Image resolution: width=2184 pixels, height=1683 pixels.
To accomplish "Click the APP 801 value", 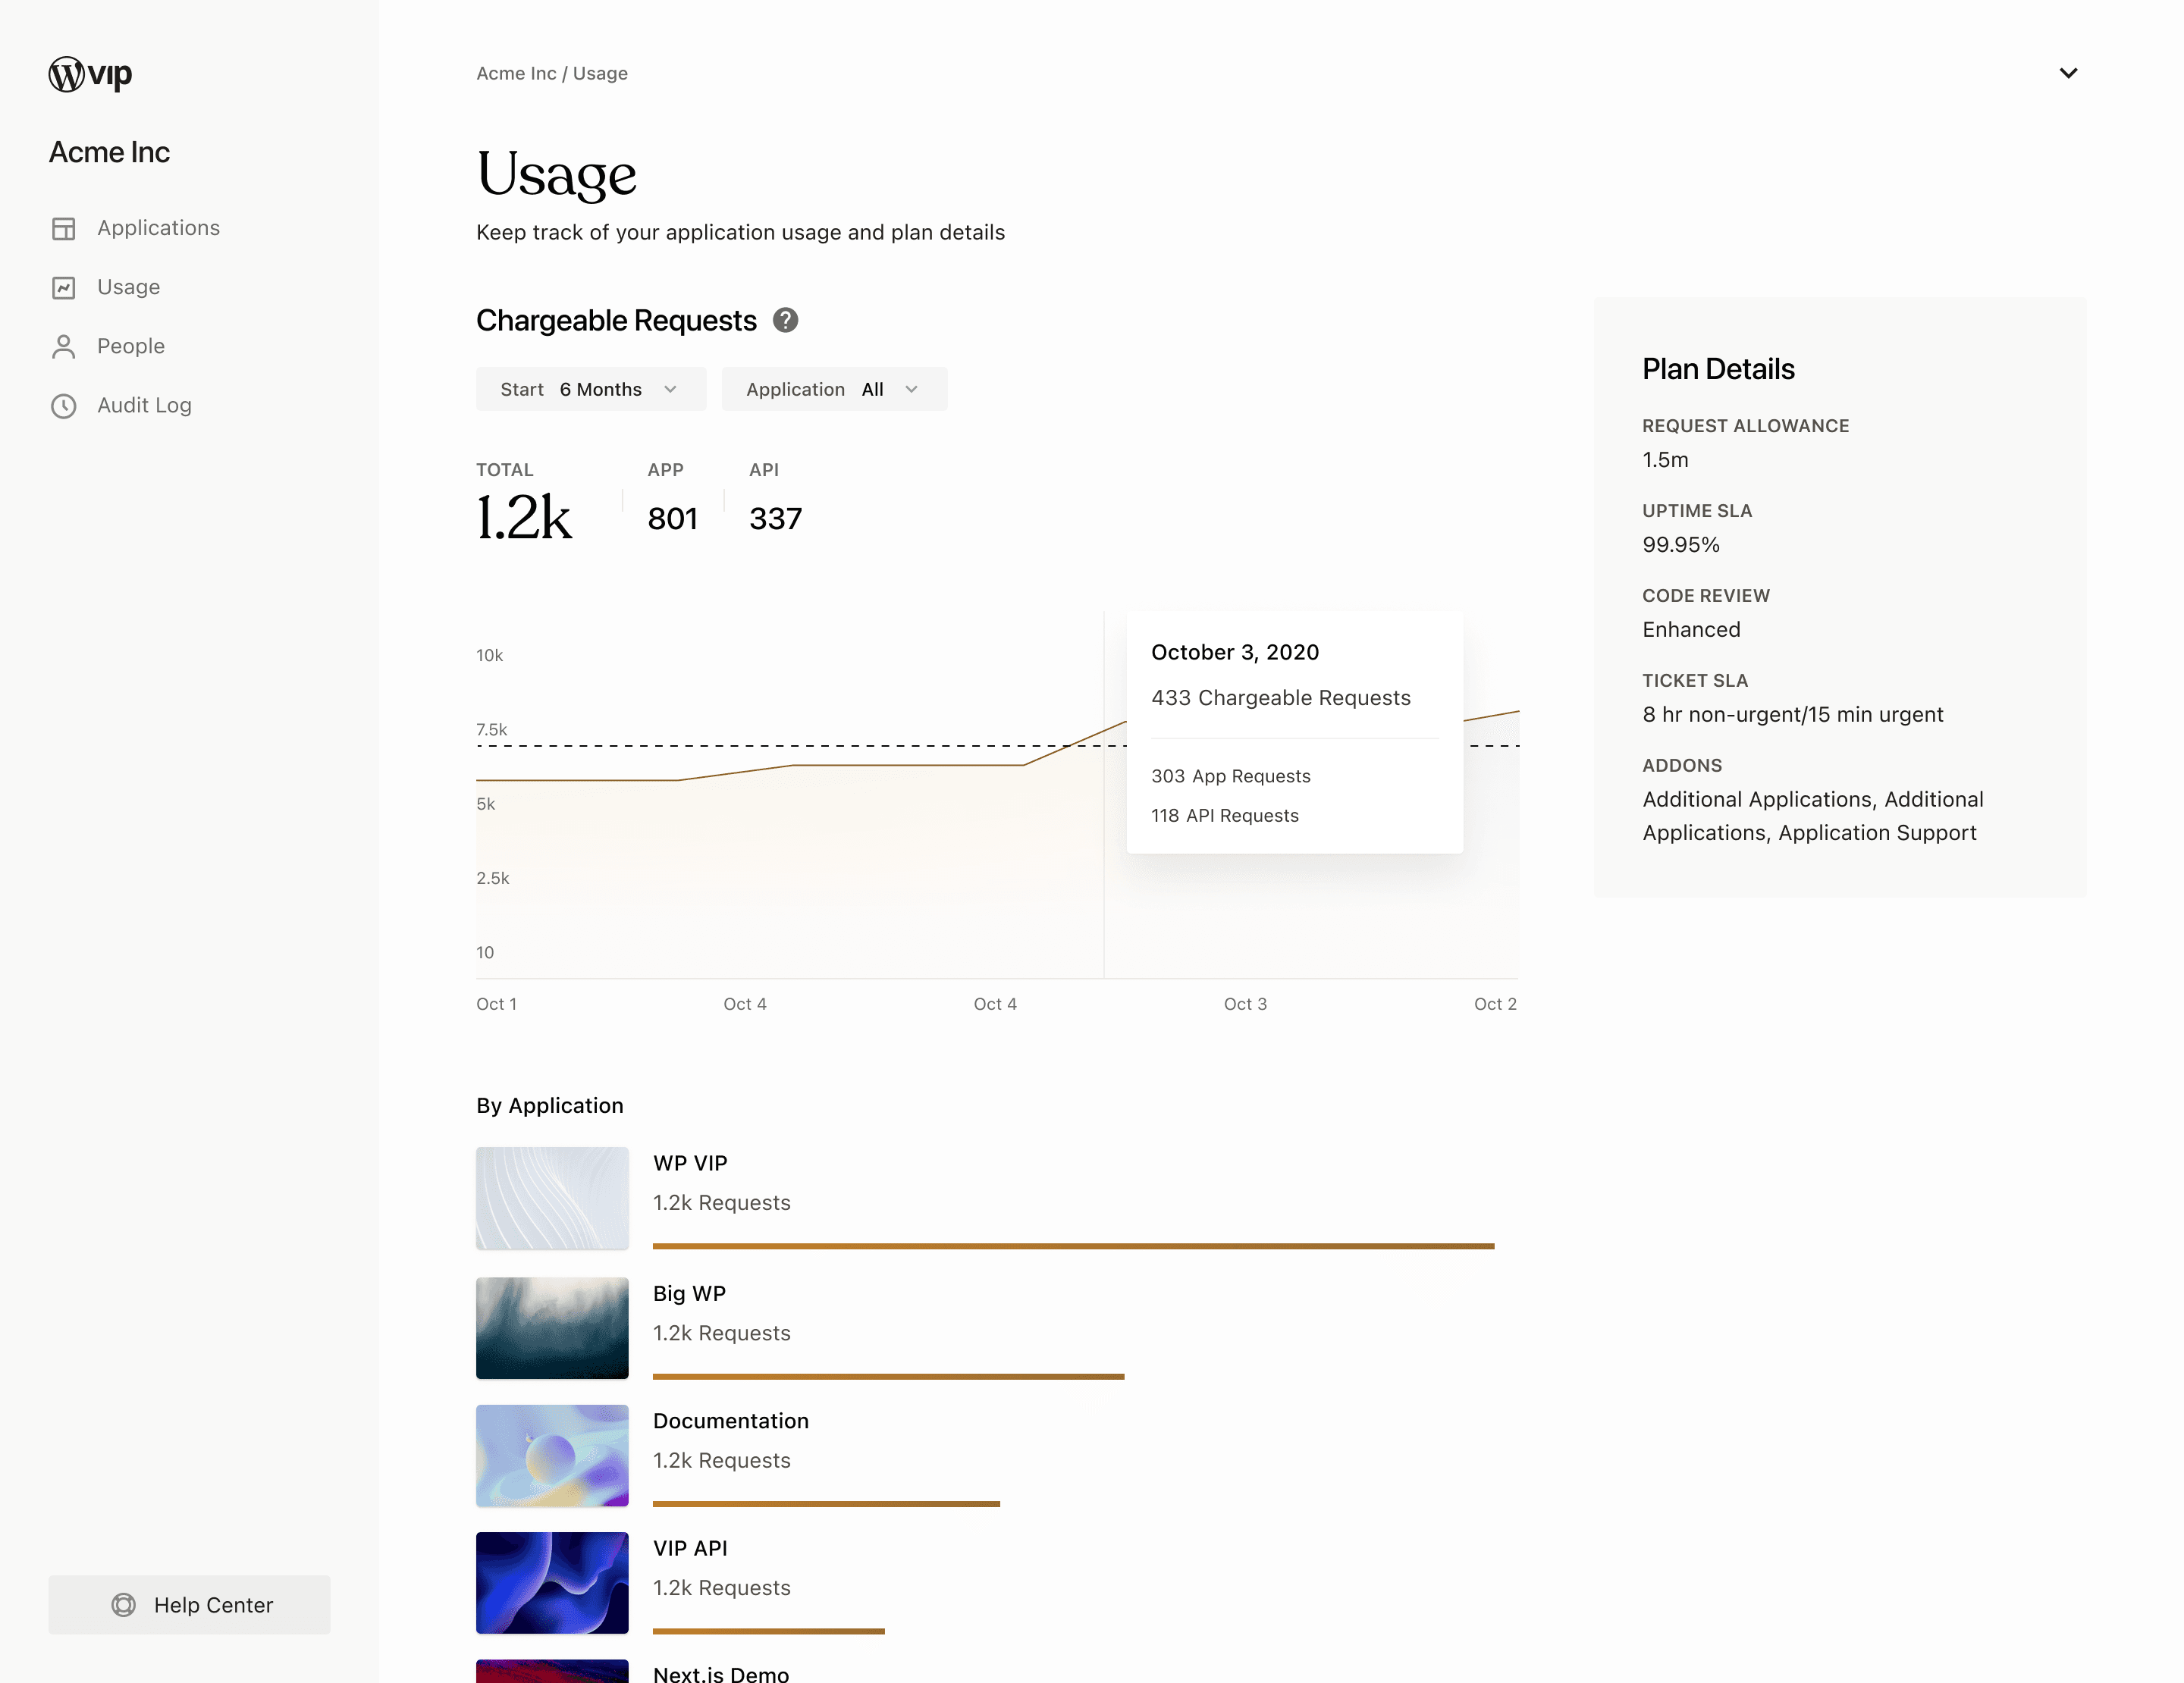I will (x=672, y=519).
